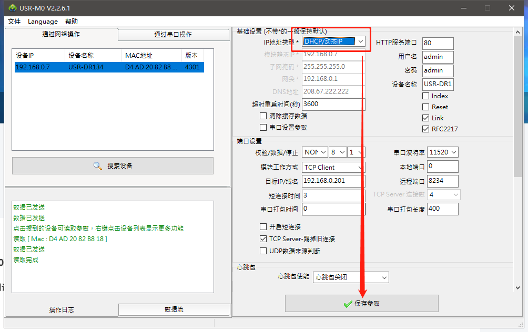The width and height of the screenshot is (528, 332).
Task: Click the green checkmark icon on 保存参数
Action: coord(348,304)
